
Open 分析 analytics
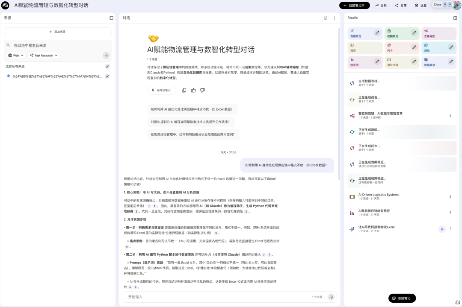click(381, 5)
